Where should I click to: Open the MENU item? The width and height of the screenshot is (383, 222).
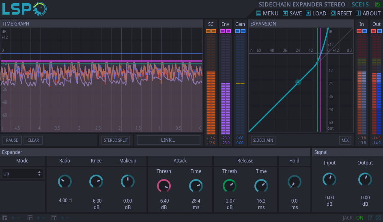[x=267, y=13]
